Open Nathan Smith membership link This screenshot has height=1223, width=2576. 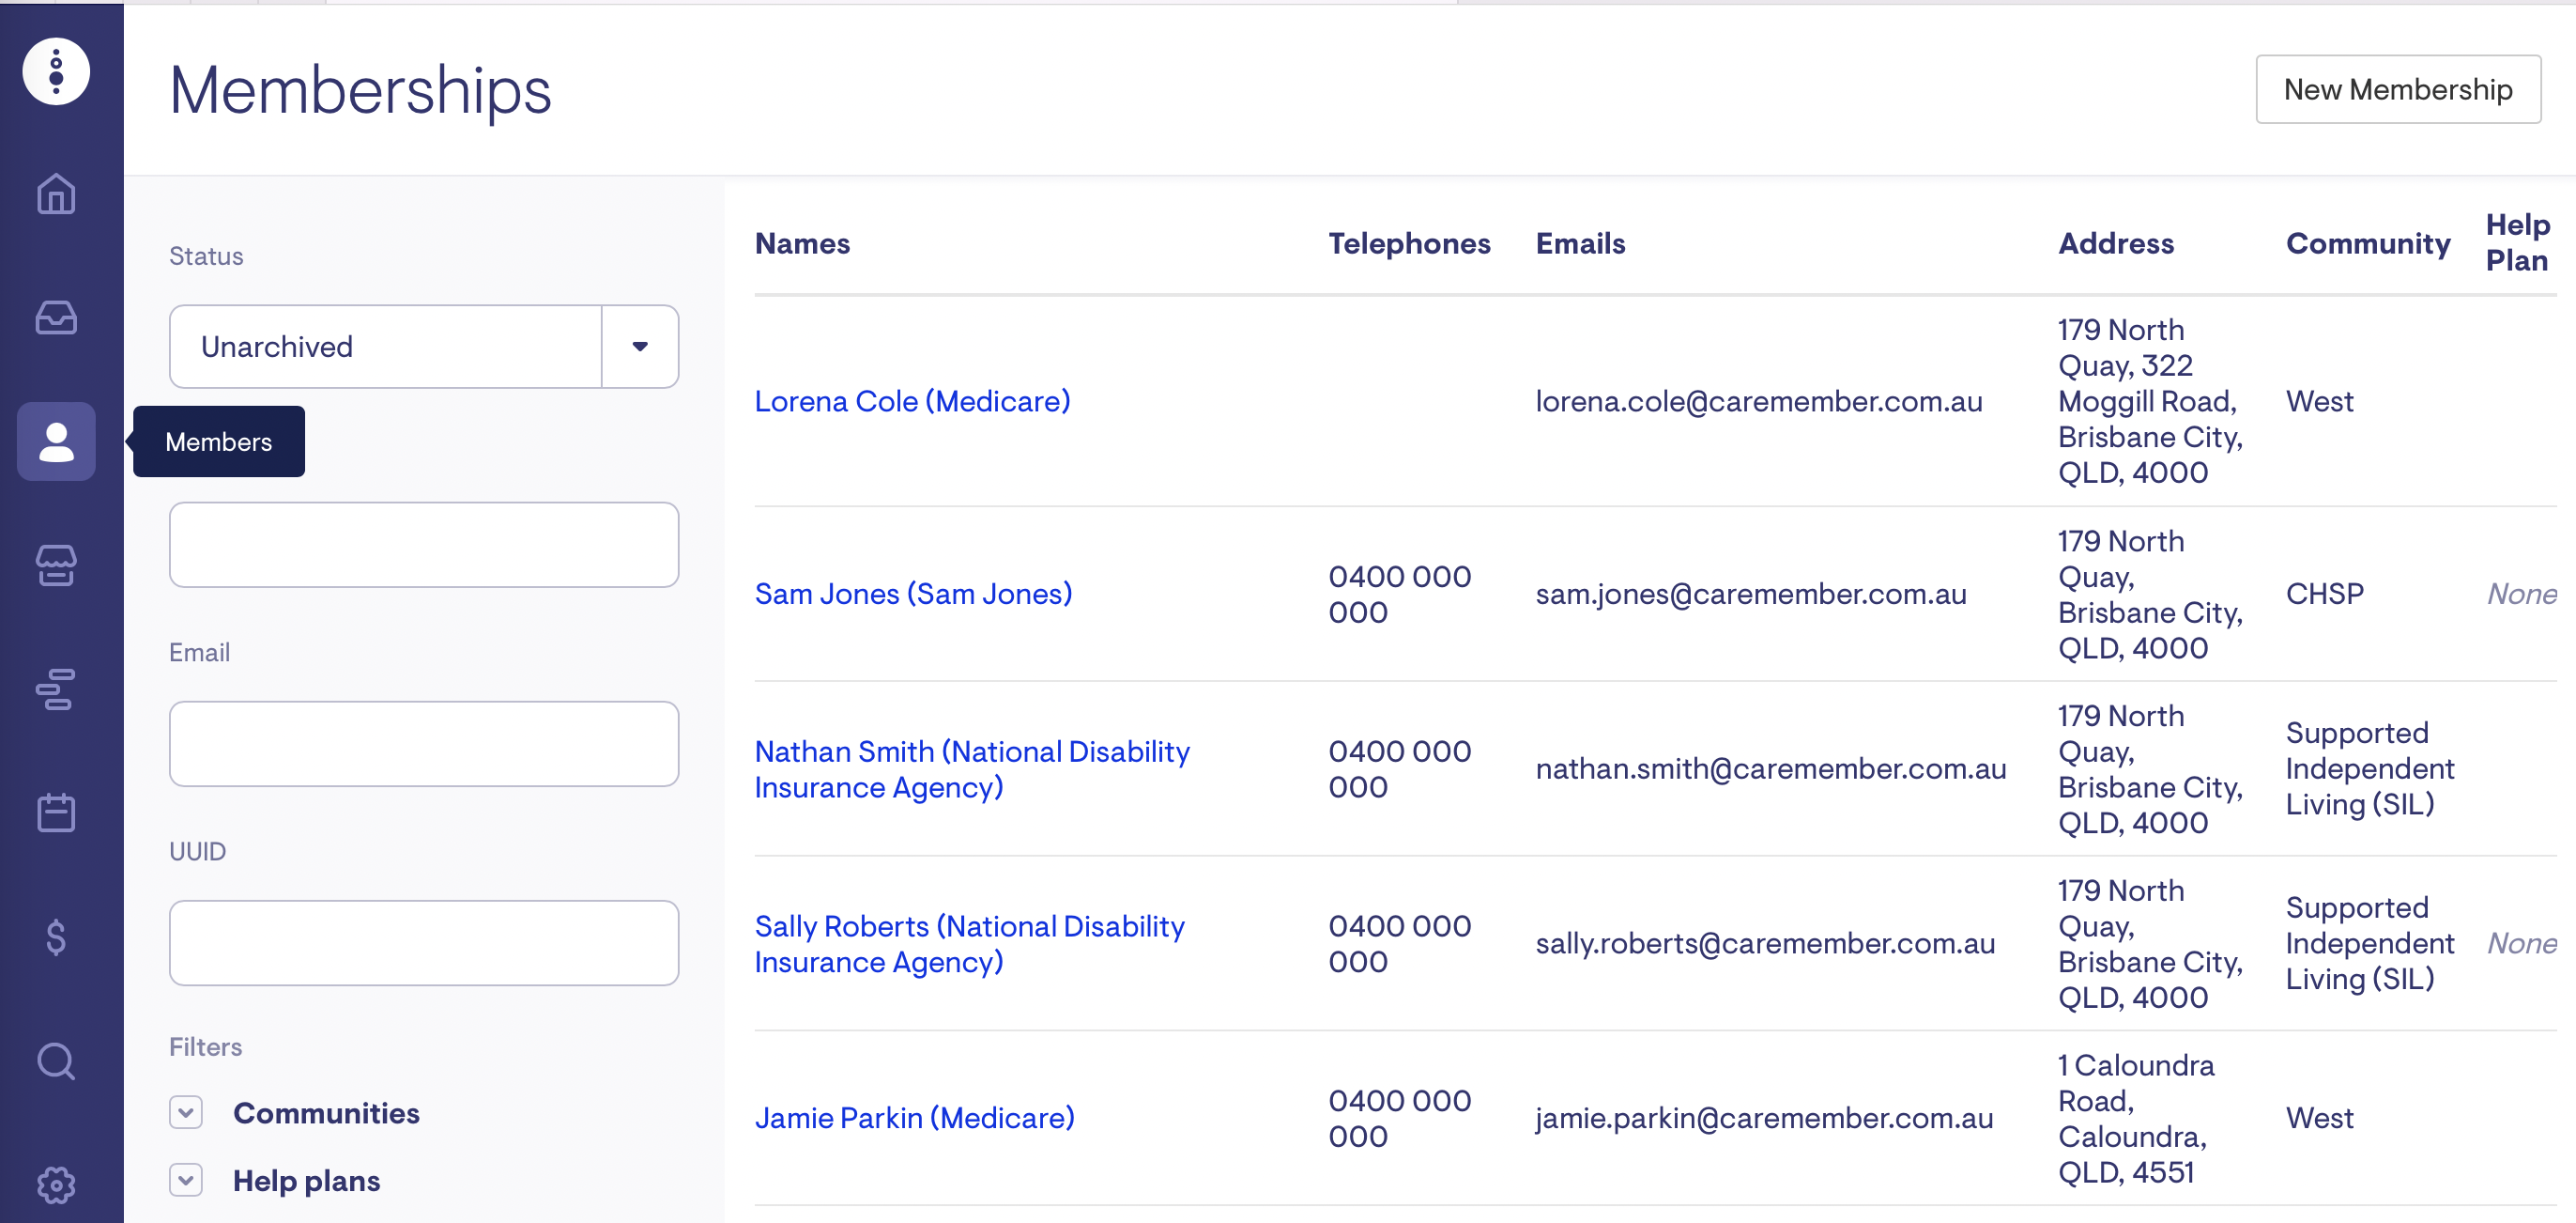[x=971, y=768]
